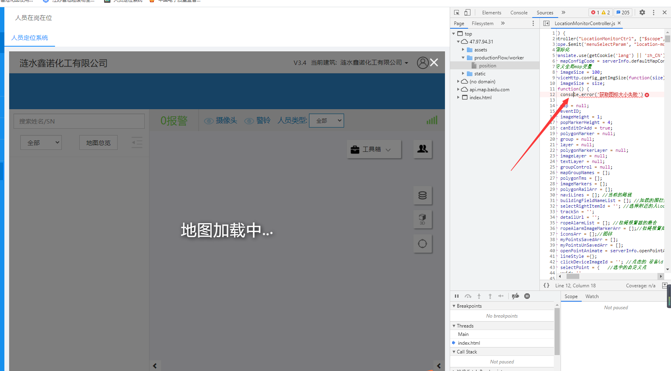Switch to the Elements tab

[492, 13]
